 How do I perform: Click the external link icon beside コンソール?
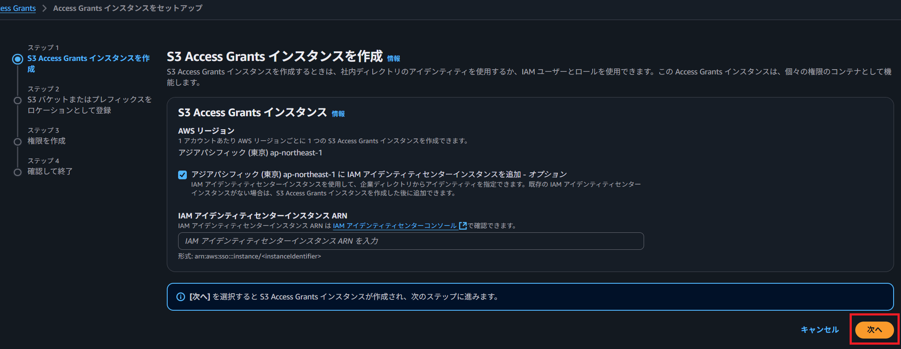point(463,226)
